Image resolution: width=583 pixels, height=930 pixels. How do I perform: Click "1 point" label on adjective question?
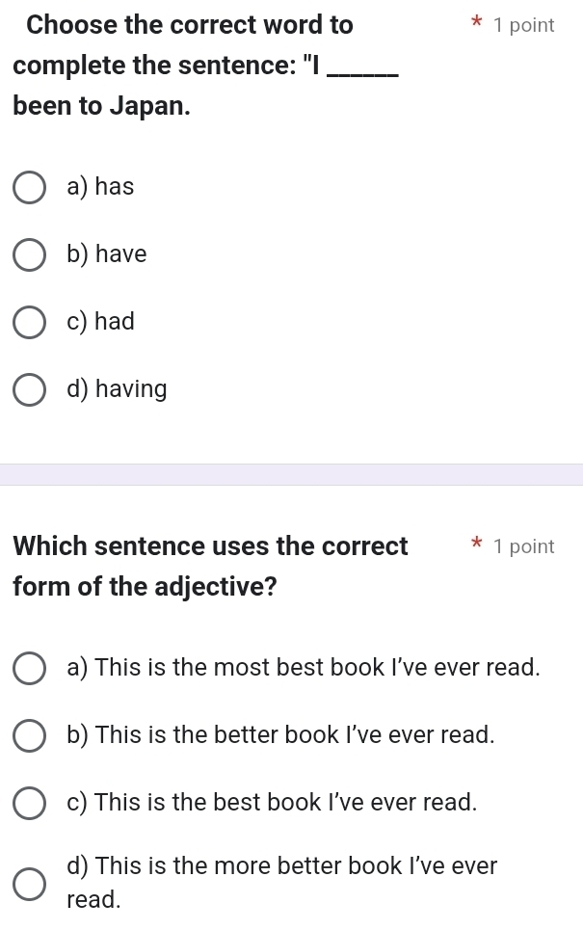(523, 547)
